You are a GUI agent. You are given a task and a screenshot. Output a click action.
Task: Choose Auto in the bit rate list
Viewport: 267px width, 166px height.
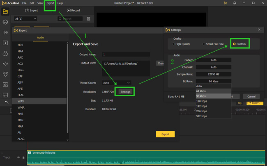pos(214,86)
